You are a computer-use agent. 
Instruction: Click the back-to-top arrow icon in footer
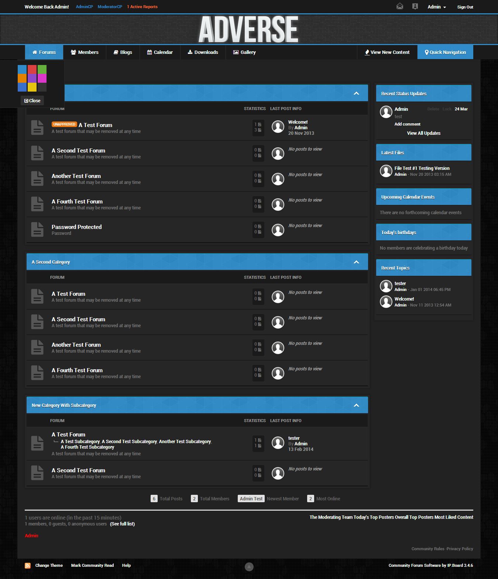tap(249, 566)
